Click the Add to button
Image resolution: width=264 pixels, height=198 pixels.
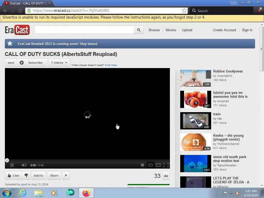click(x=38, y=175)
